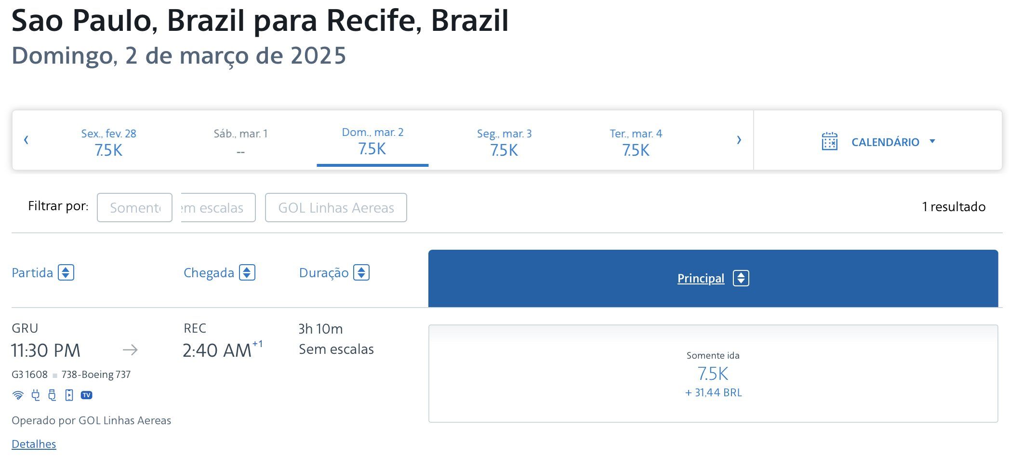The image size is (1009, 457).
Task: Toggle the Somente filter chip
Action: pyautogui.click(x=134, y=208)
